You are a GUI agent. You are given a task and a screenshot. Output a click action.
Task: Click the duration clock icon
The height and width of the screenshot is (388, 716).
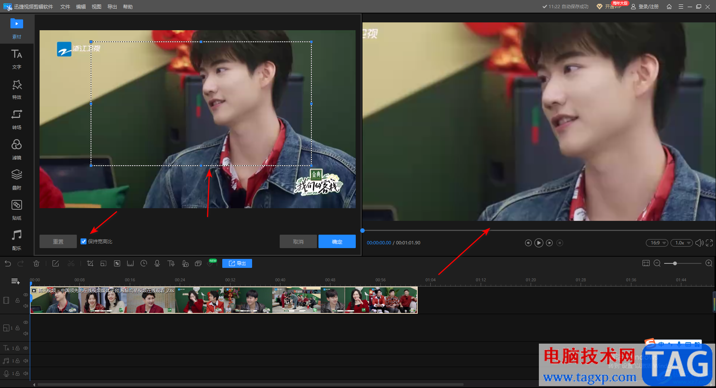click(144, 264)
